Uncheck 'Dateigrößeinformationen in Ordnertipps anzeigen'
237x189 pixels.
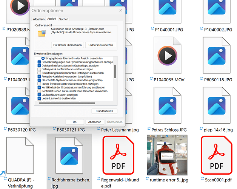[x=39, y=65]
